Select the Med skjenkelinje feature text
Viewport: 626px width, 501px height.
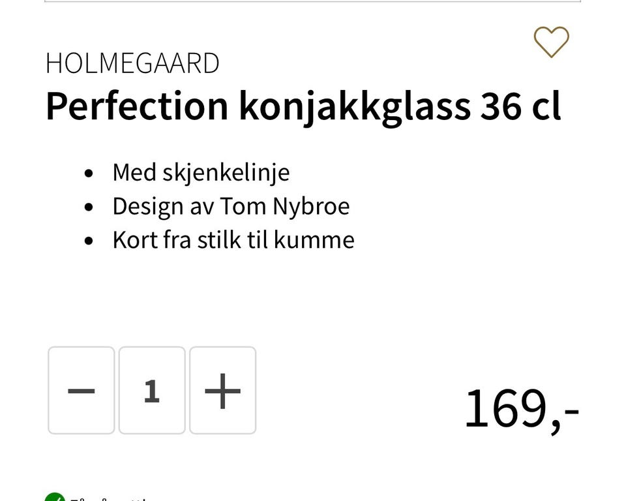[x=201, y=173]
